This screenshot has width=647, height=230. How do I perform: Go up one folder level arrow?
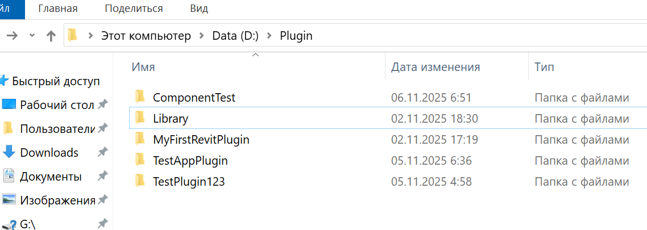click(51, 36)
